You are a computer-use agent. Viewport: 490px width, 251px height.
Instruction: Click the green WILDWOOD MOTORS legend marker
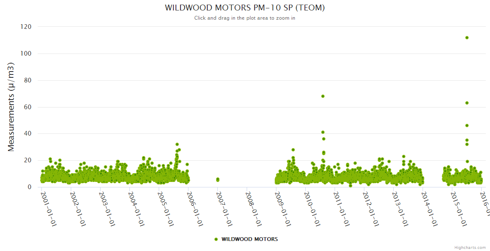tap(216, 239)
